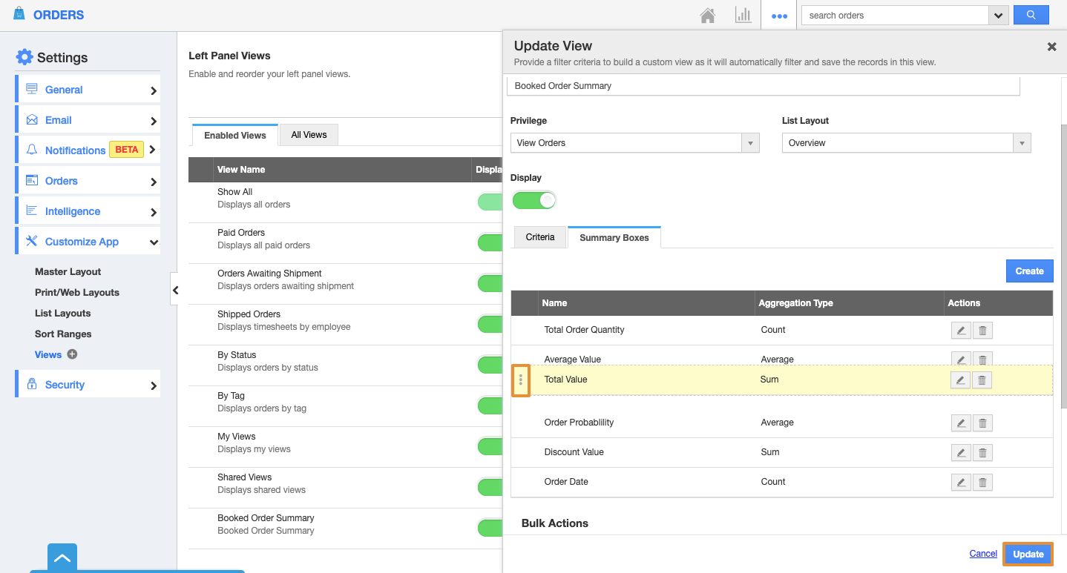The image size is (1067, 573).
Task: Switch to the Criteria tab
Action: click(x=540, y=237)
